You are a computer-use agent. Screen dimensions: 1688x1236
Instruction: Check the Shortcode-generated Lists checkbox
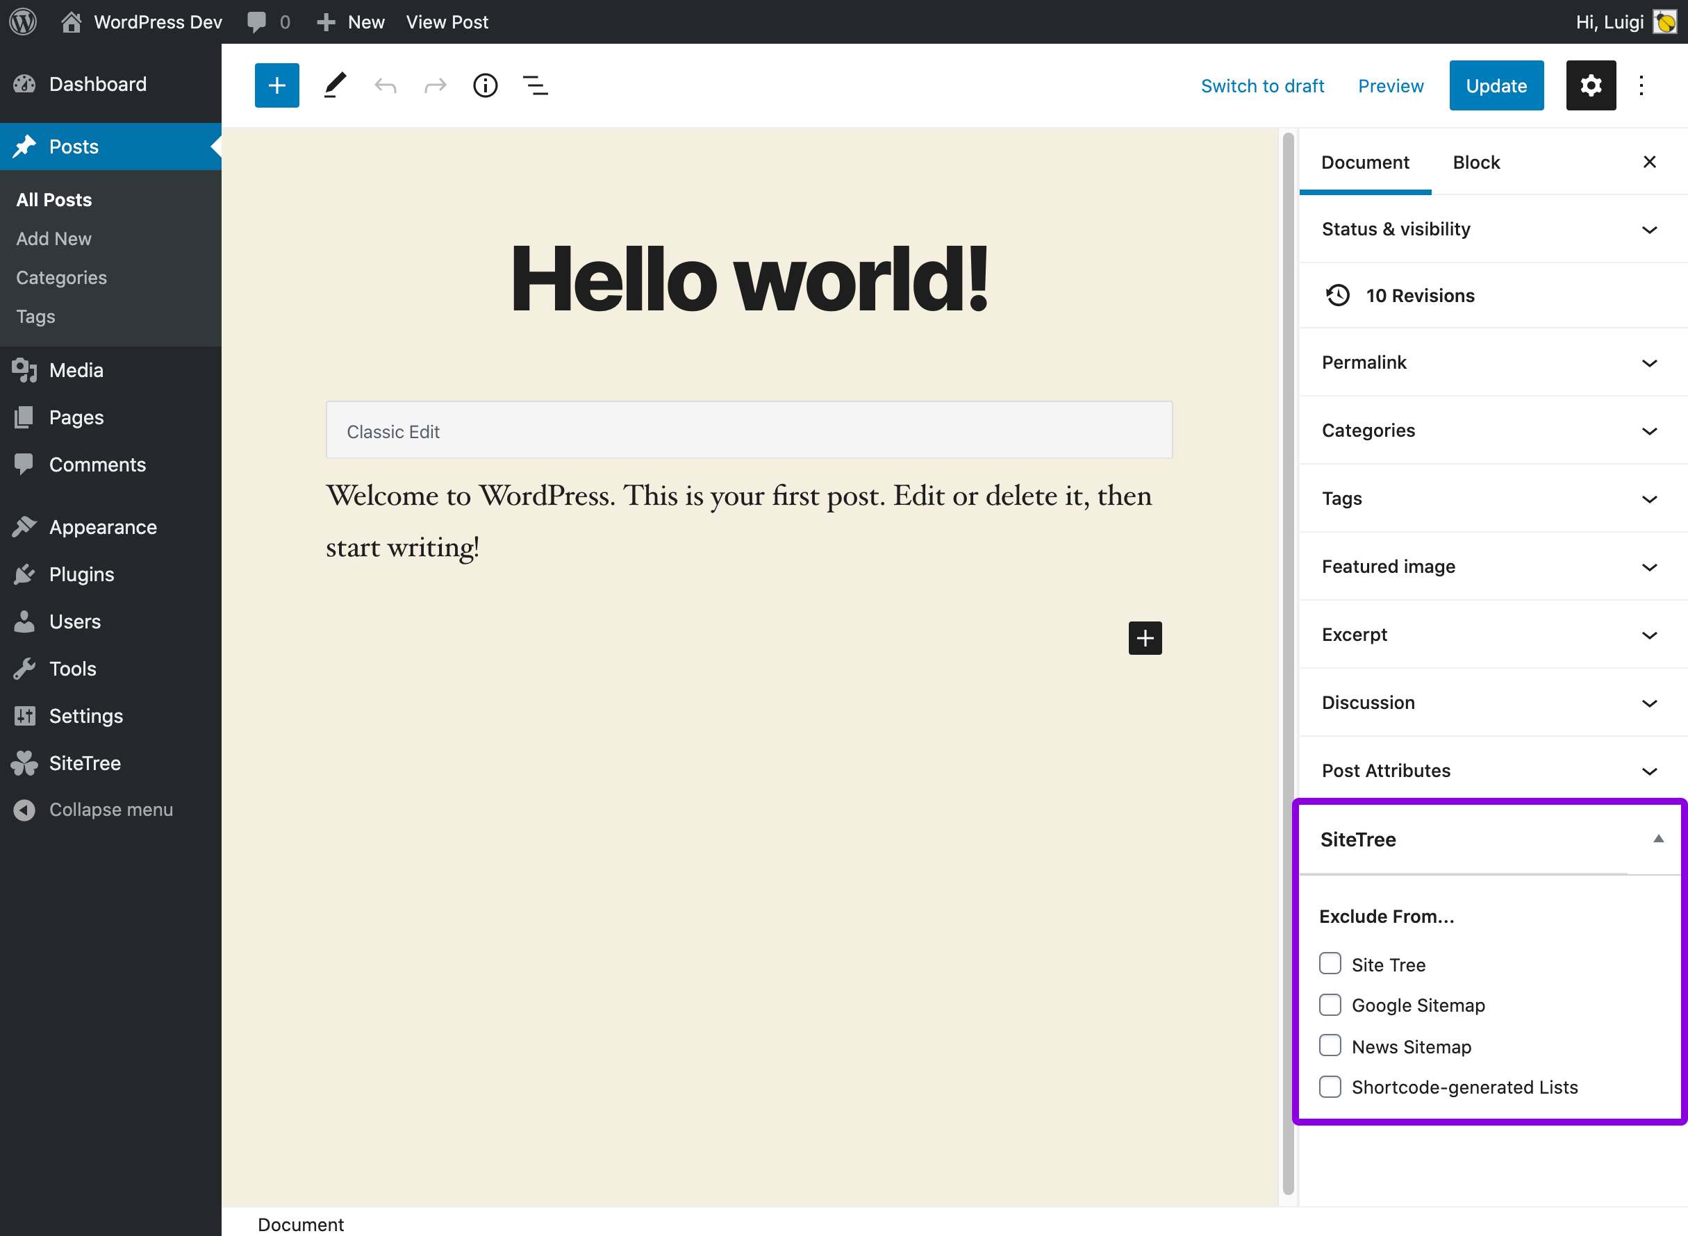[x=1330, y=1087]
